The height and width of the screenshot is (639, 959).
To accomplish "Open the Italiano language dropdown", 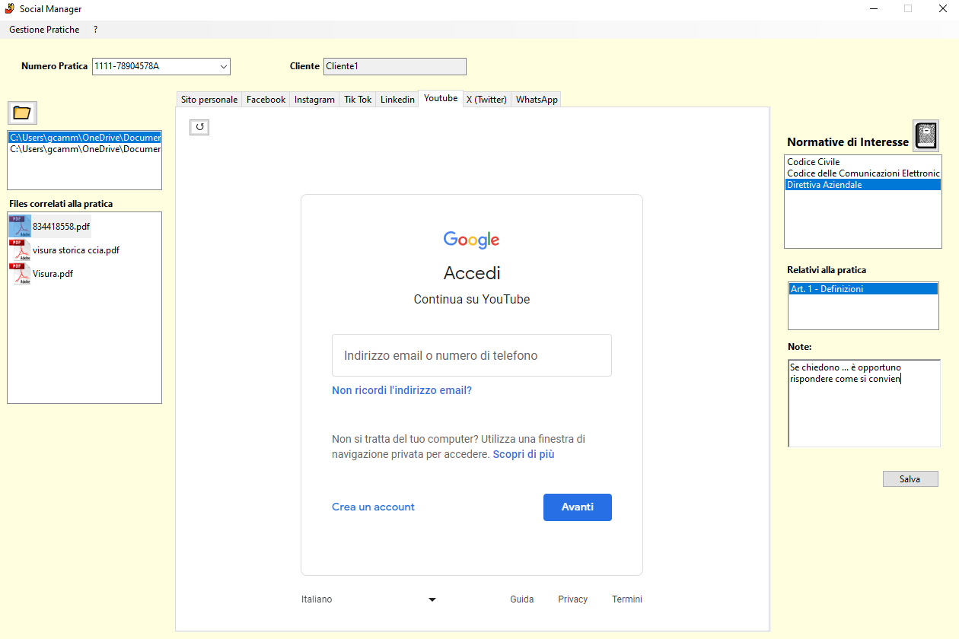I will point(368,599).
